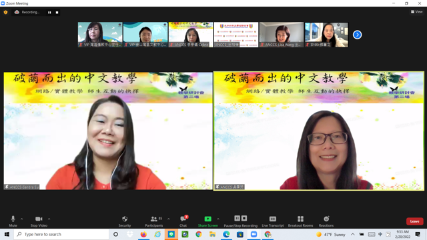This screenshot has width=427, height=240.
Task: Click the Windows taskbar search box
Action: 61,234
